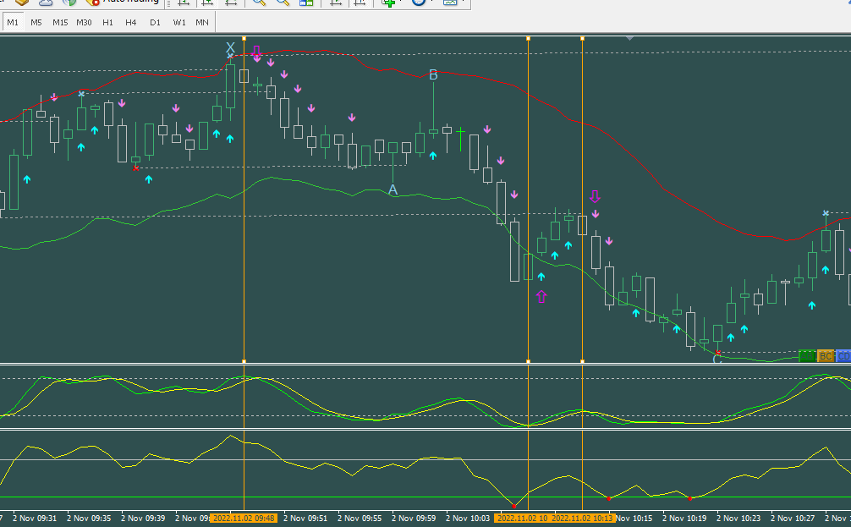851x527 pixels.
Task: Enable chart Auto Scroll icon
Action: click(x=337, y=3)
